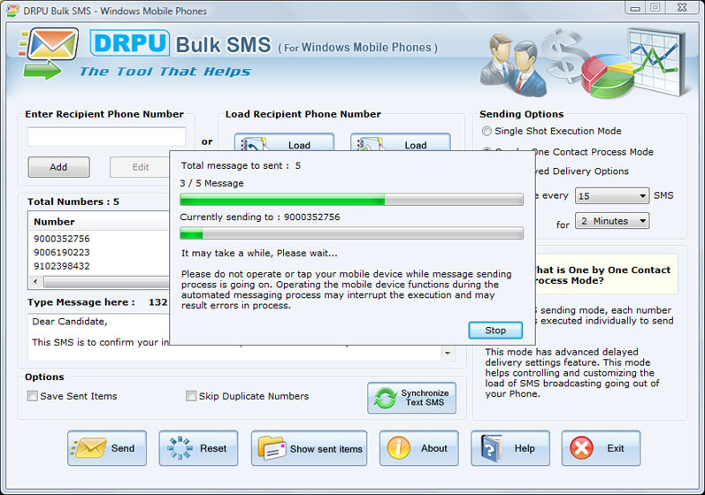This screenshot has width=705, height=495.
Task: Select number 9000352756 in list
Action: tap(62, 239)
